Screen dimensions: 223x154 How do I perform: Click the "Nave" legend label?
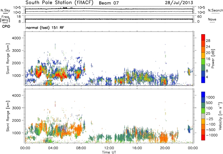coord(212,19)
